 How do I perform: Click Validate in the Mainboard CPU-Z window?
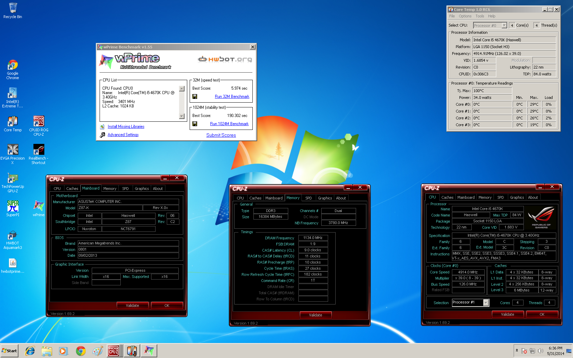point(132,305)
